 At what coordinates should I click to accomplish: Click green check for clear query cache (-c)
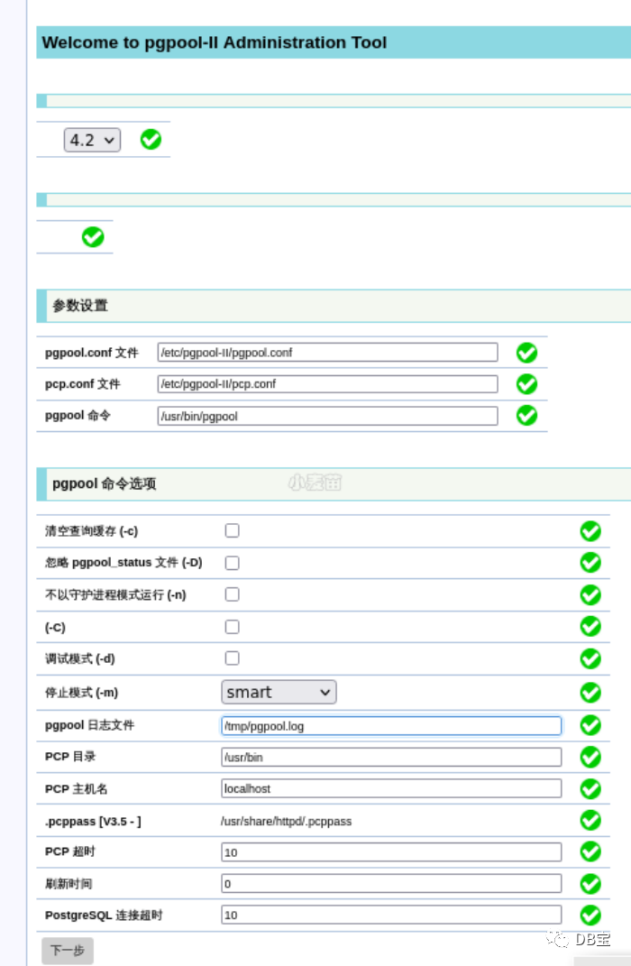click(590, 531)
